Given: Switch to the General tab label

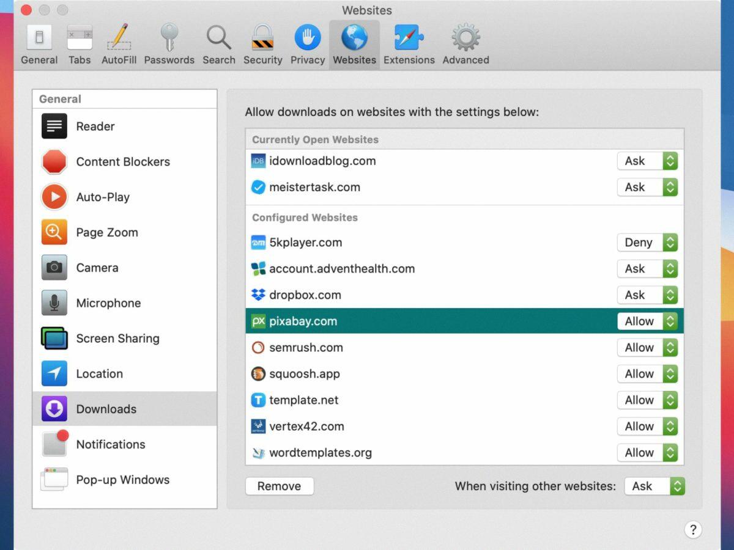Looking at the screenshot, I should (39, 60).
